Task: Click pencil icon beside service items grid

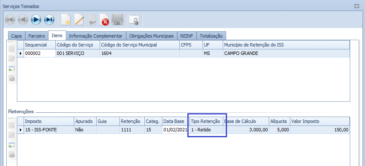Action: coord(12,59)
